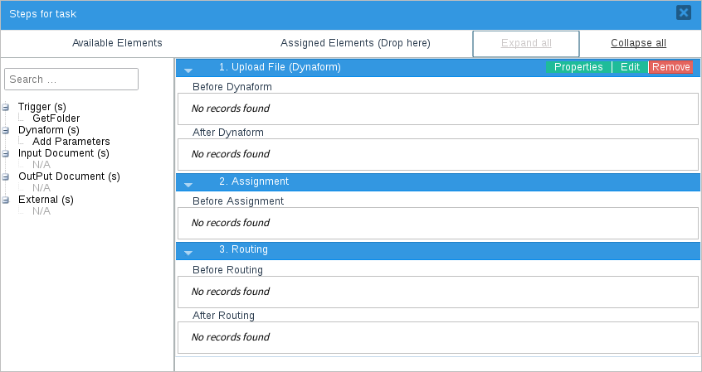Click the Expand all link
Screen dimensions: 702x372
point(525,43)
